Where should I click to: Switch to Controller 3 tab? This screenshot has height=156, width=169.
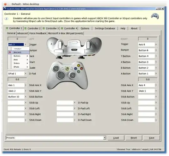coord(51,29)
